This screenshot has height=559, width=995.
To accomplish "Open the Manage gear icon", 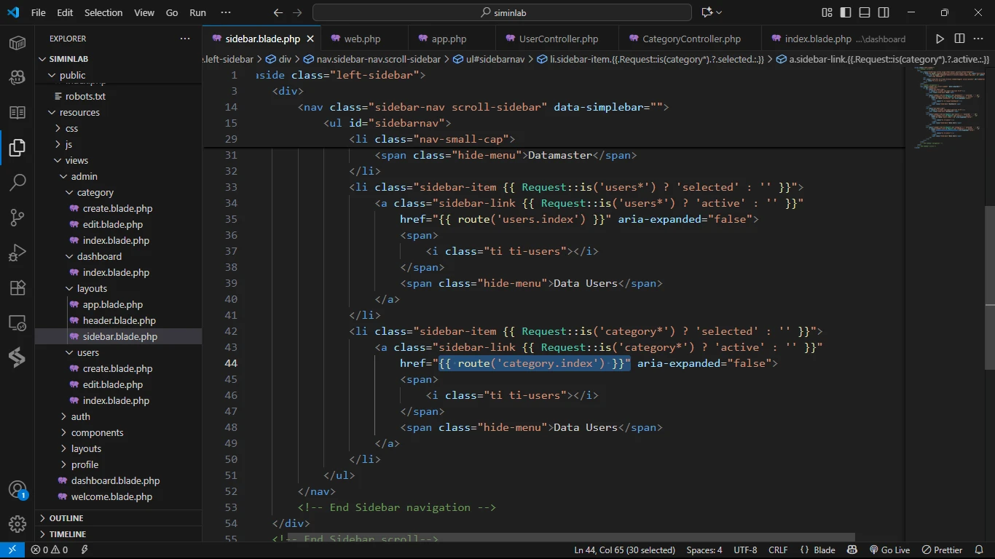I will 17,523.
